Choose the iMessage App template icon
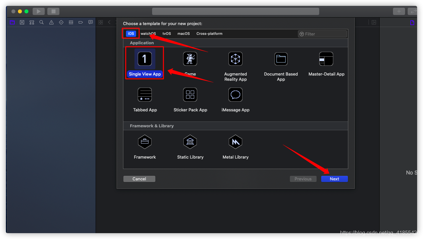Image resolution: width=423 pixels, height=239 pixels. 235,95
